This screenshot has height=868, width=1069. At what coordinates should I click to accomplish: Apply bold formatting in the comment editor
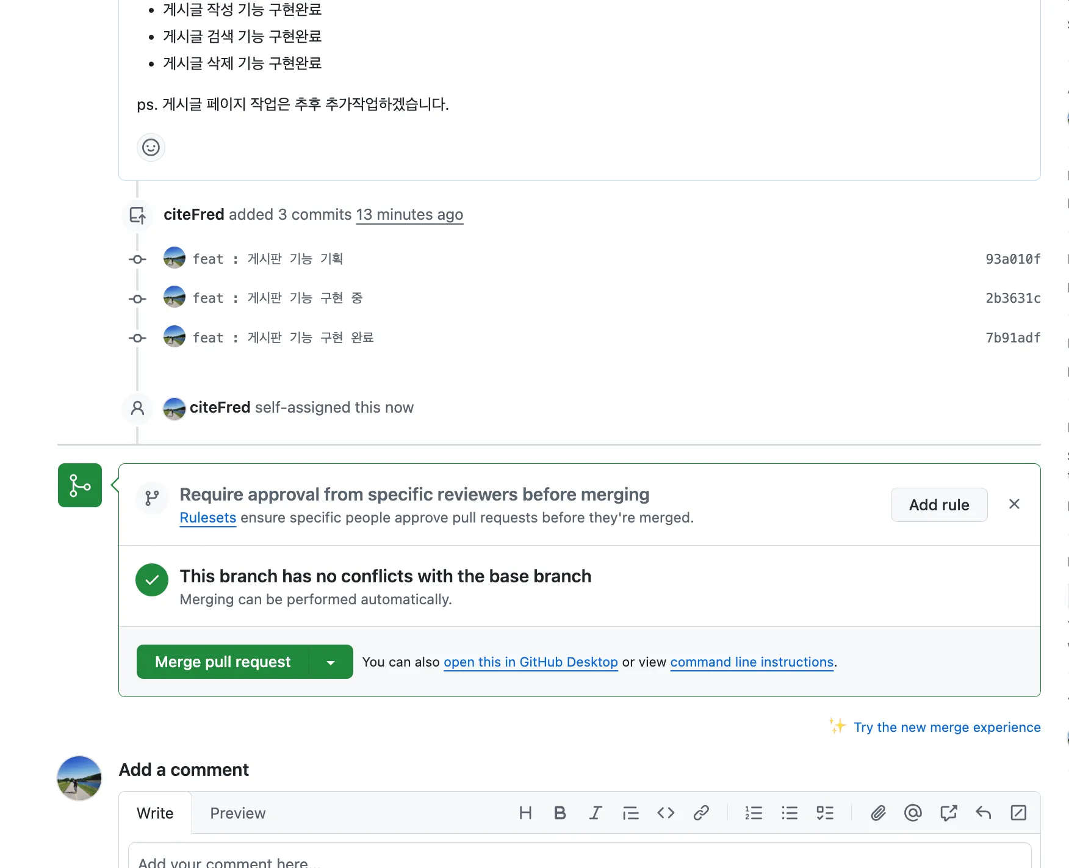(560, 813)
